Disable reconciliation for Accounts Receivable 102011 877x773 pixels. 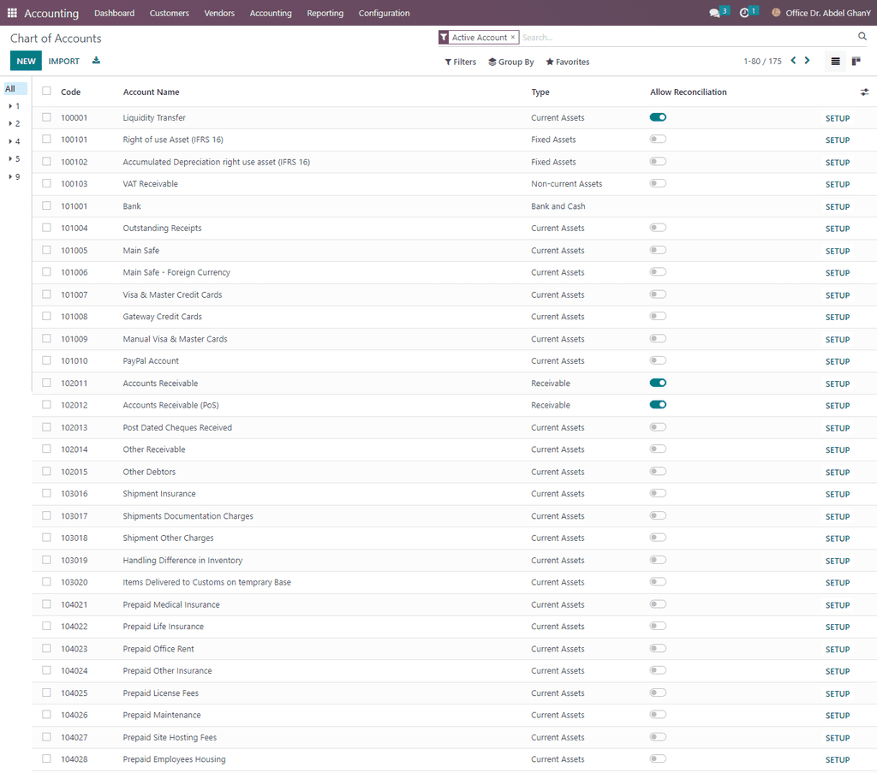pyautogui.click(x=658, y=383)
